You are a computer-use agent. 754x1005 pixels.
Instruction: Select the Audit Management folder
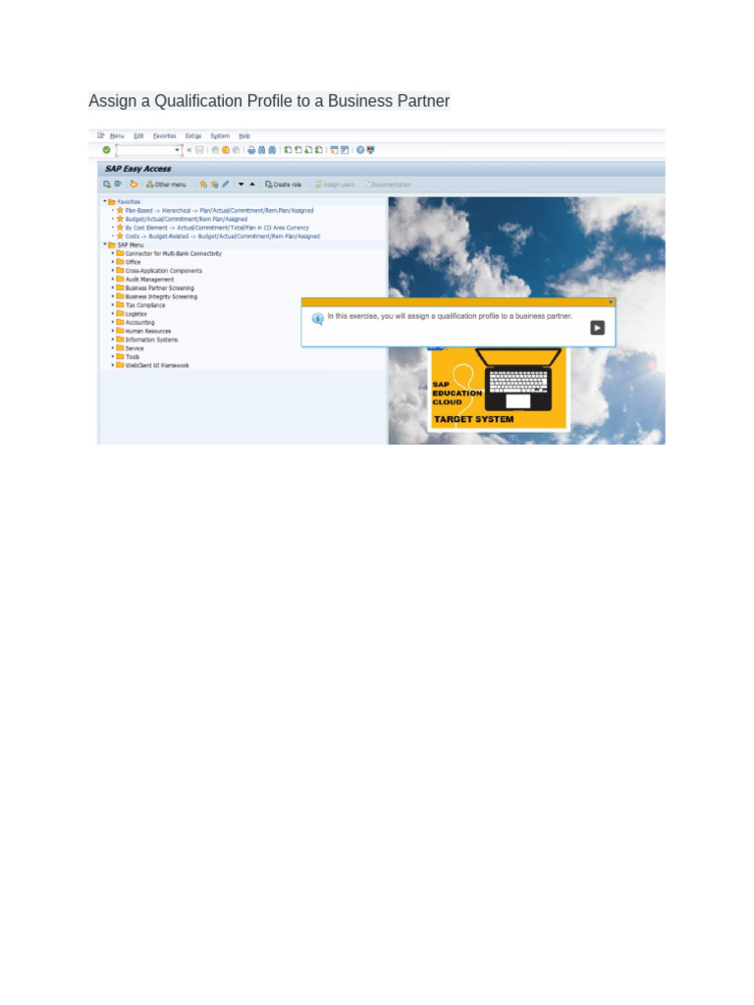tap(149, 280)
